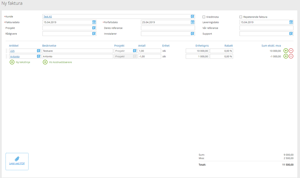The image size is (300, 178).
Task: Click the Testvare description field
Action: pyautogui.click(x=77, y=51)
